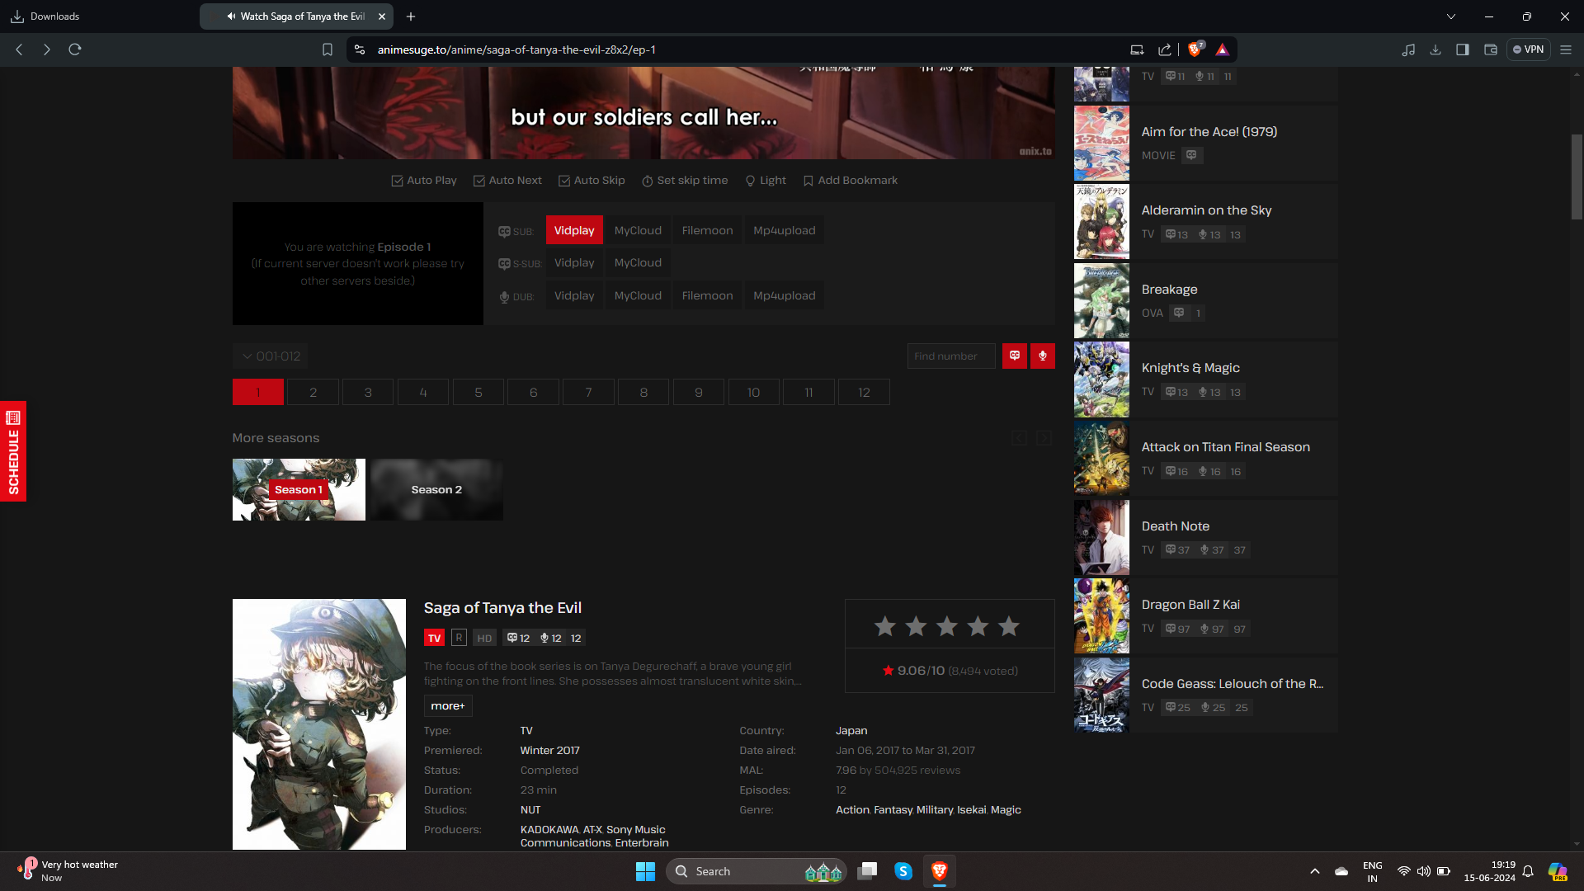1584x891 pixels.
Task: Select SUB Filemoon server
Action: (x=707, y=230)
